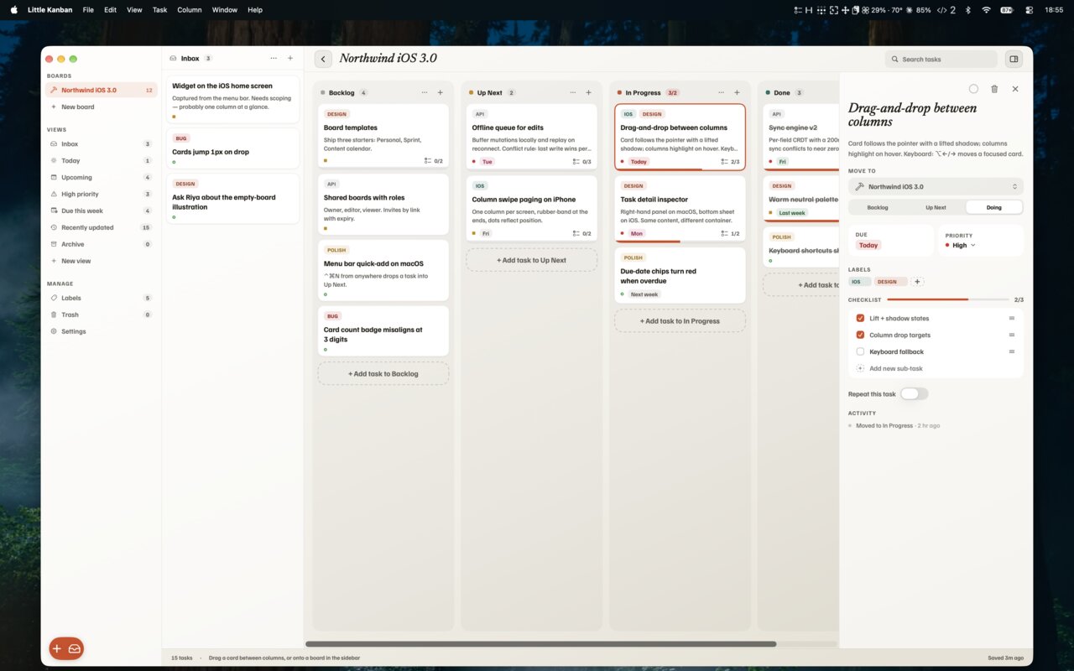Click plus icon in In Progress header
Viewport: 1074px width, 671px height.
tap(737, 92)
